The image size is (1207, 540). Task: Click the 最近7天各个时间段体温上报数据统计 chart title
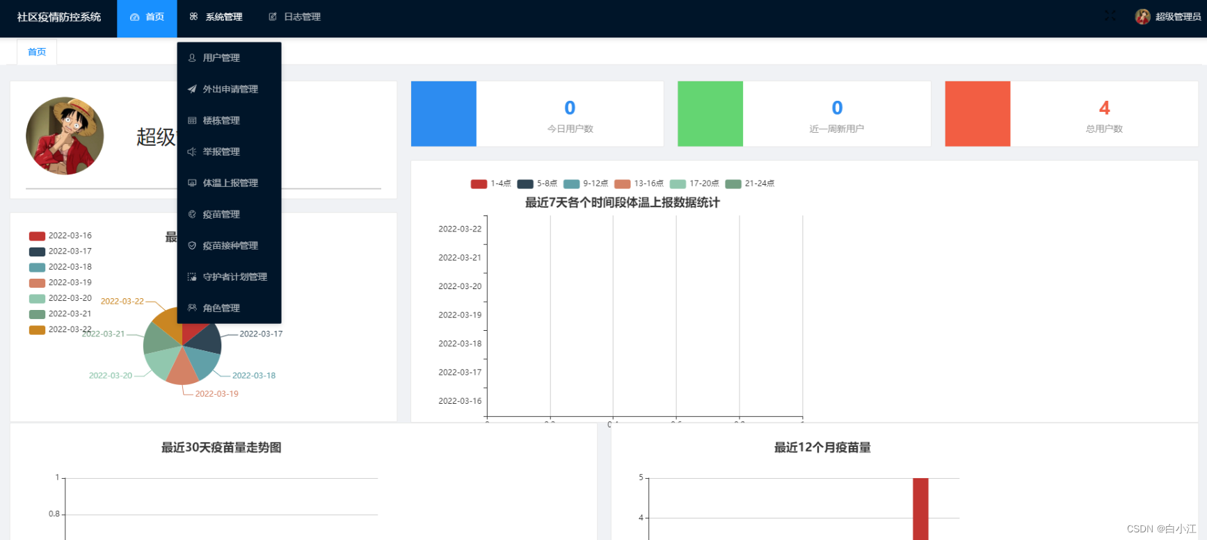tap(622, 203)
